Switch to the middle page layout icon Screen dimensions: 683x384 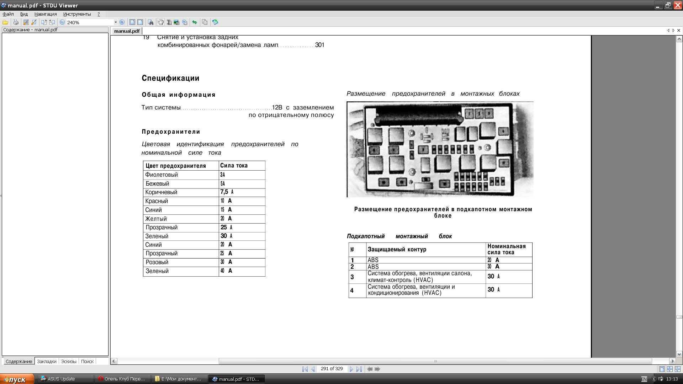pos(670,369)
